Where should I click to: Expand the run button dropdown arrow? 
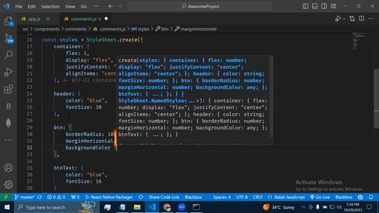click(x=344, y=18)
